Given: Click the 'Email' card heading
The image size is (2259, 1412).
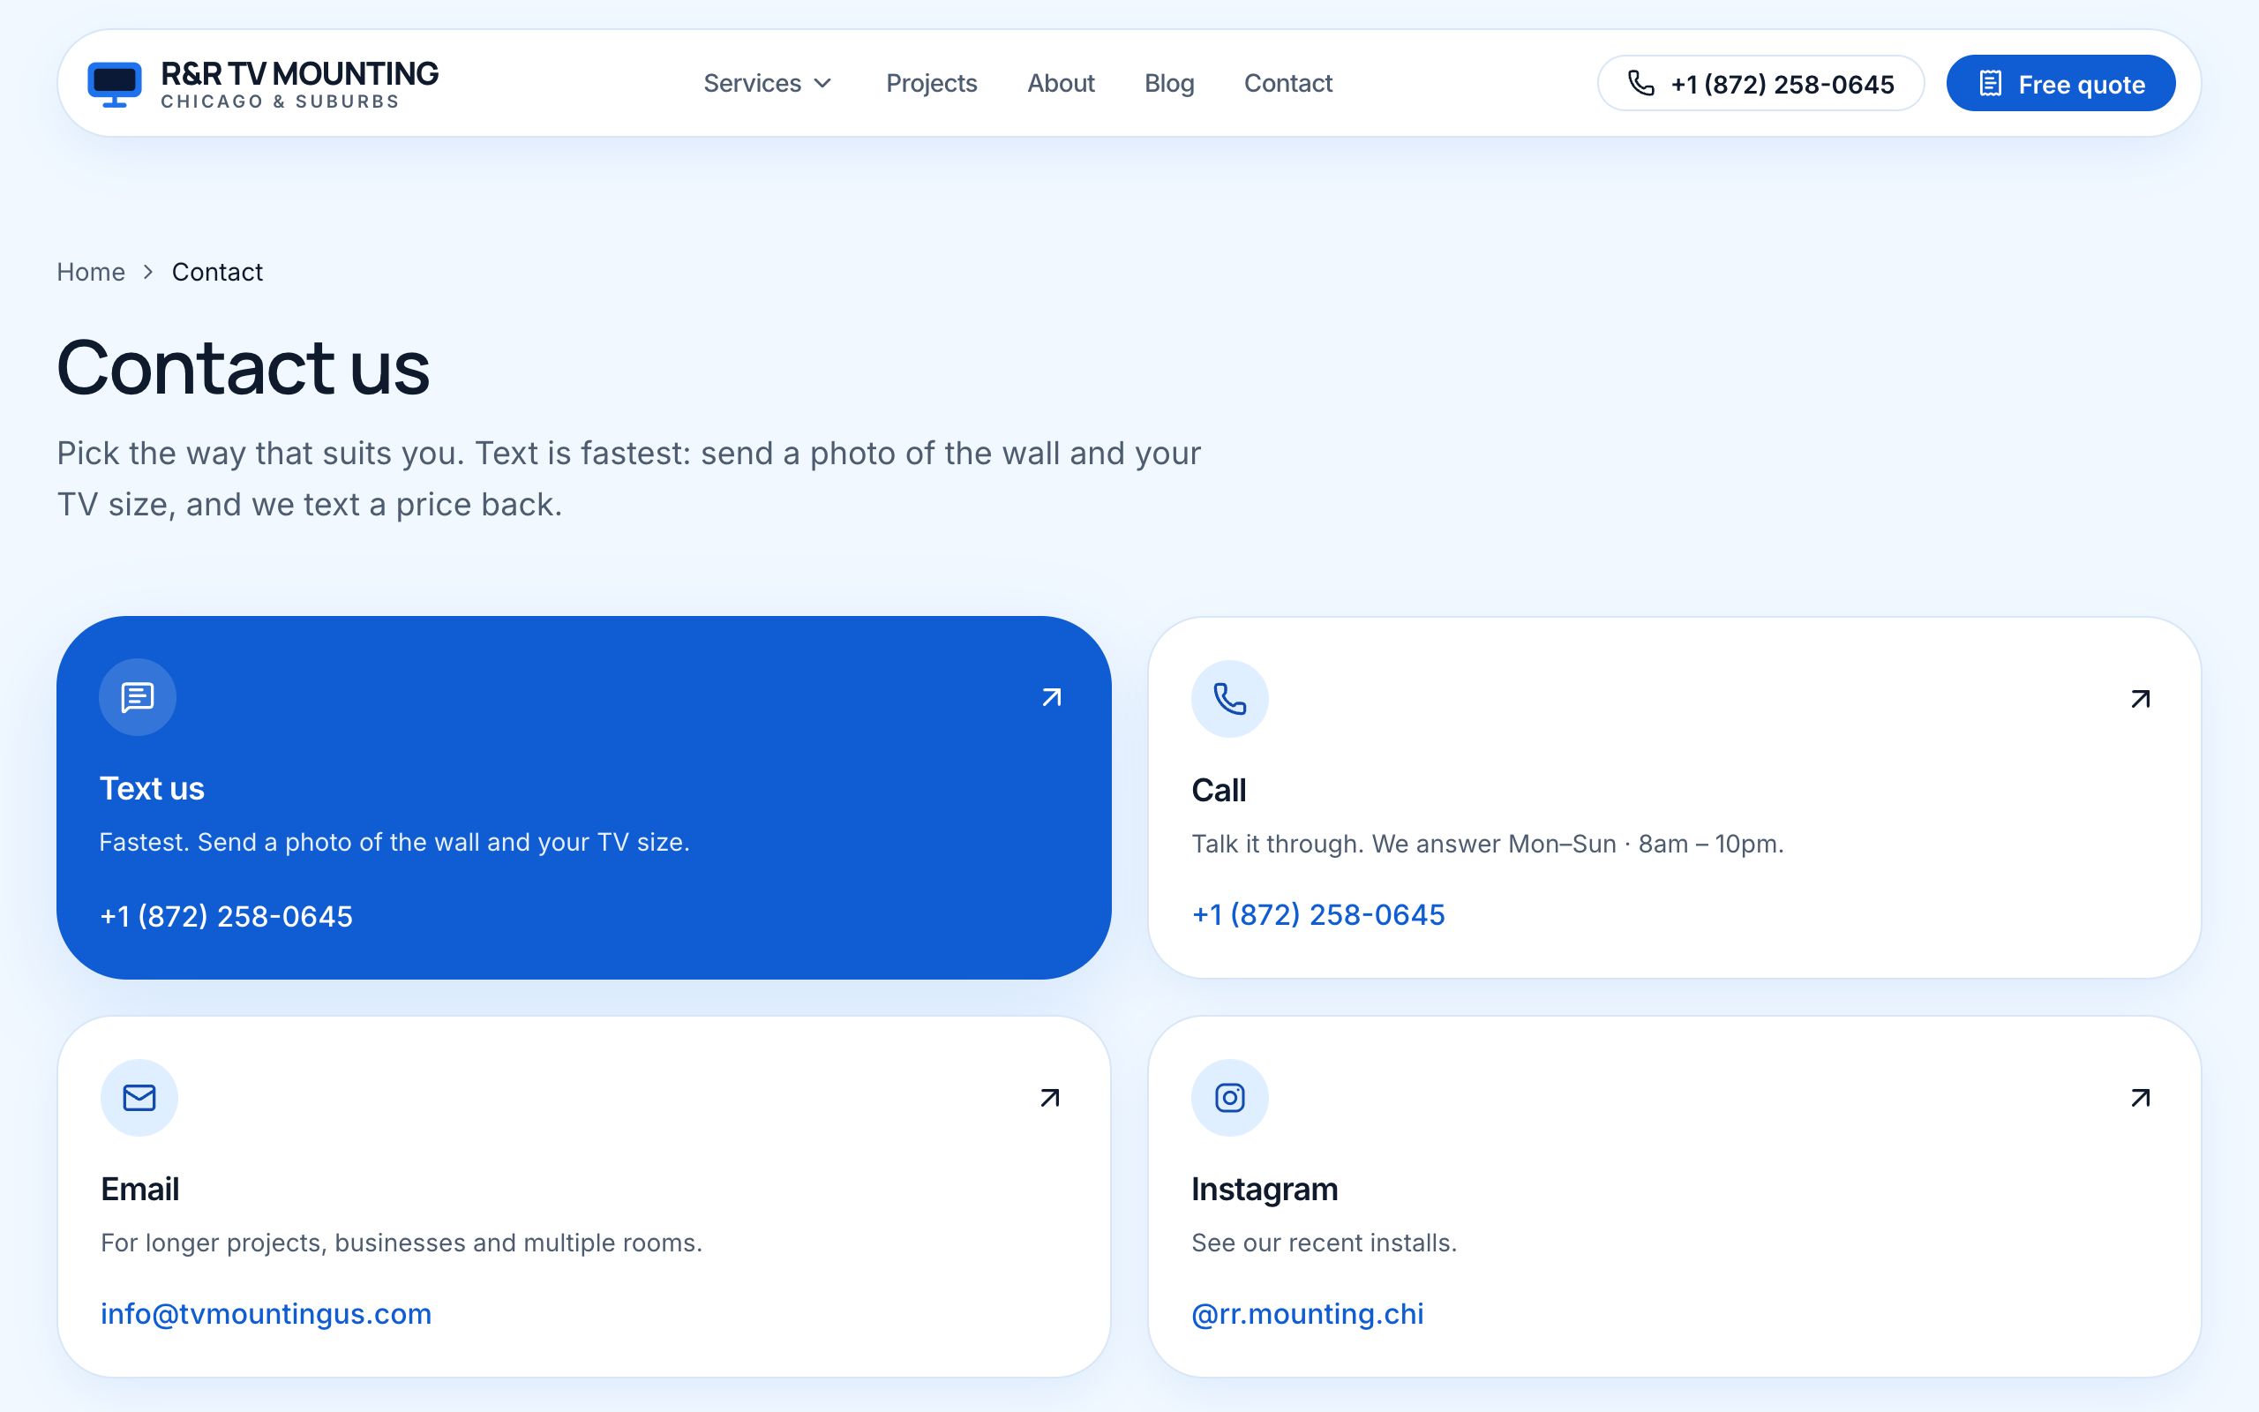Looking at the screenshot, I should pos(140,1189).
